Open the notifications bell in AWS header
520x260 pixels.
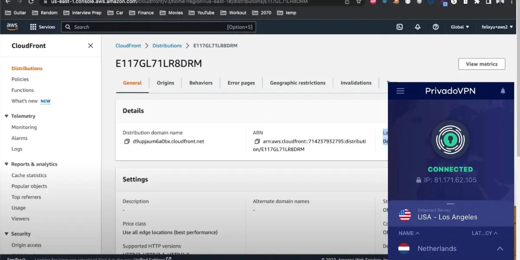[x=418, y=27]
